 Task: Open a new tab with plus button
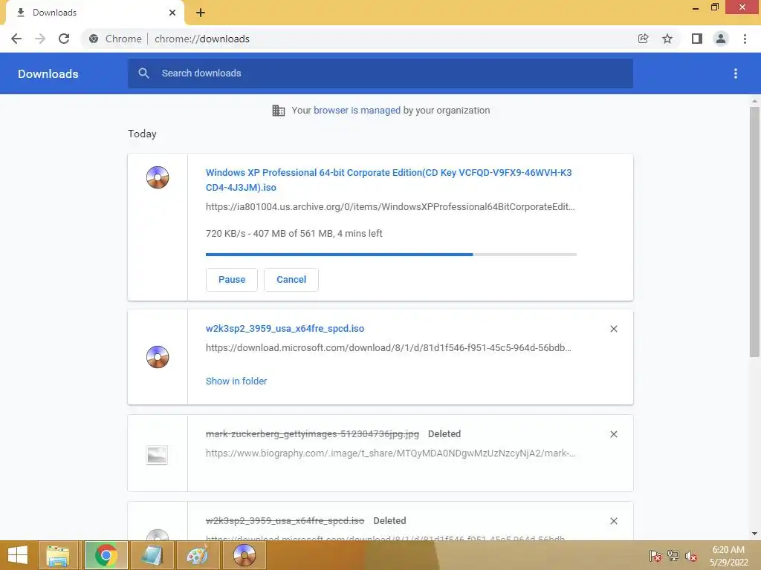pyautogui.click(x=201, y=13)
